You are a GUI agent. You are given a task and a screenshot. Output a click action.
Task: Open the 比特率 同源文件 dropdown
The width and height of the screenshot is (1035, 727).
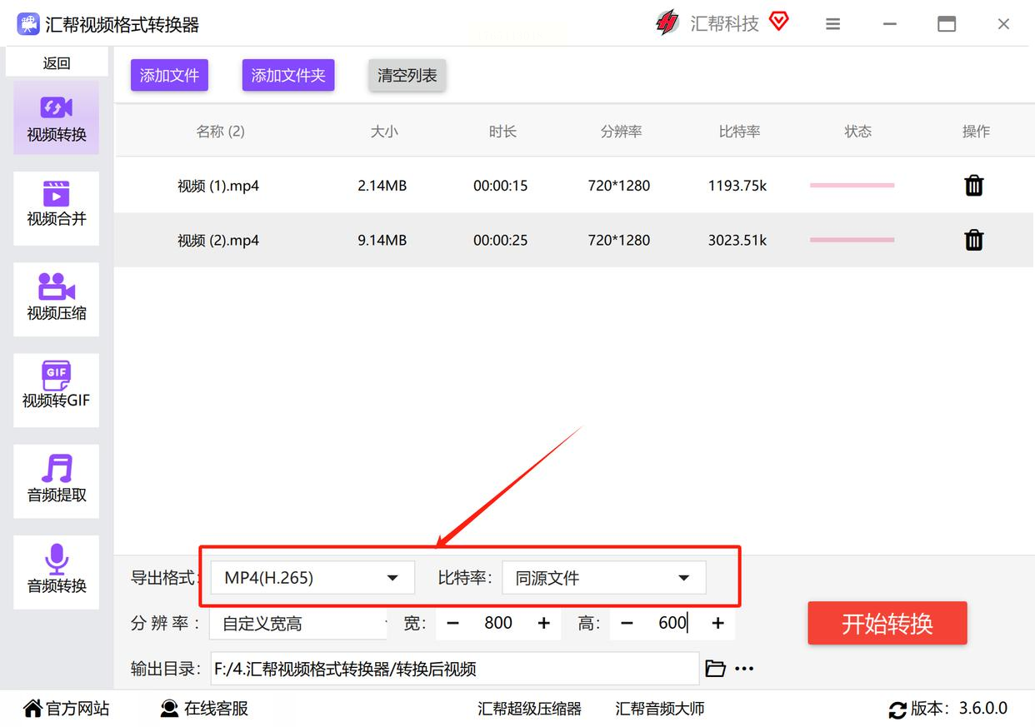tap(603, 578)
